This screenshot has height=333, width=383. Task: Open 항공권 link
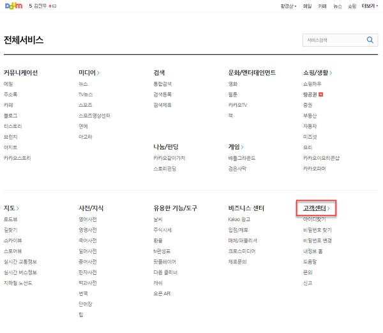click(x=310, y=95)
